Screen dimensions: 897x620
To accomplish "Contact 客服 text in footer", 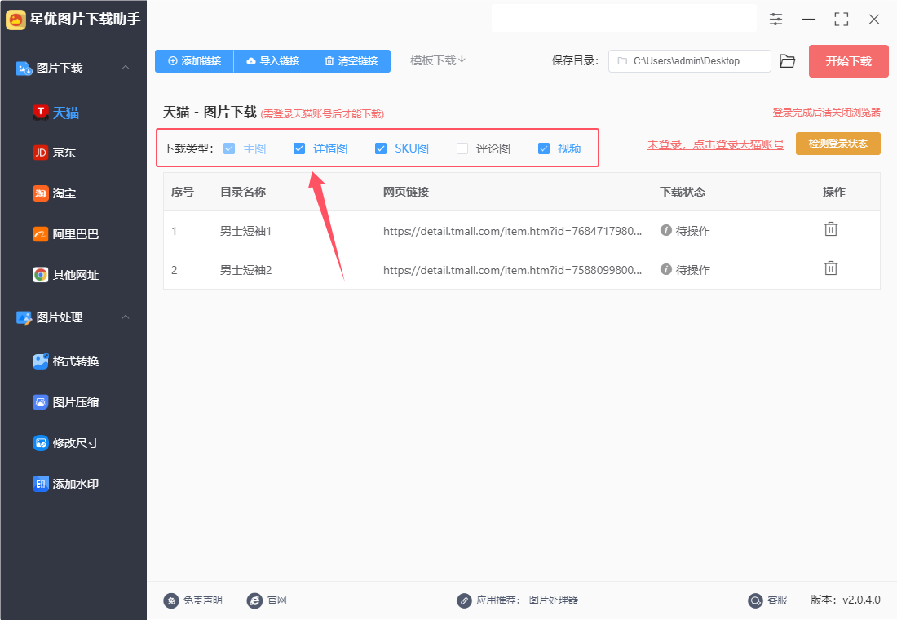I will (777, 600).
